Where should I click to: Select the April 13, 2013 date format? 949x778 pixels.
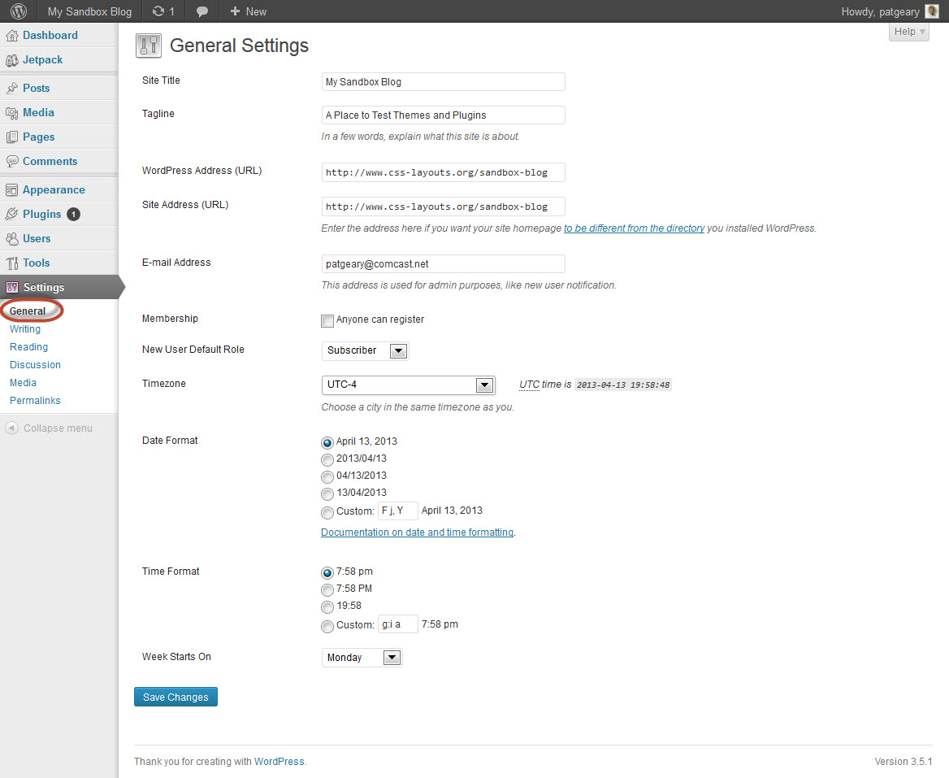(x=327, y=442)
